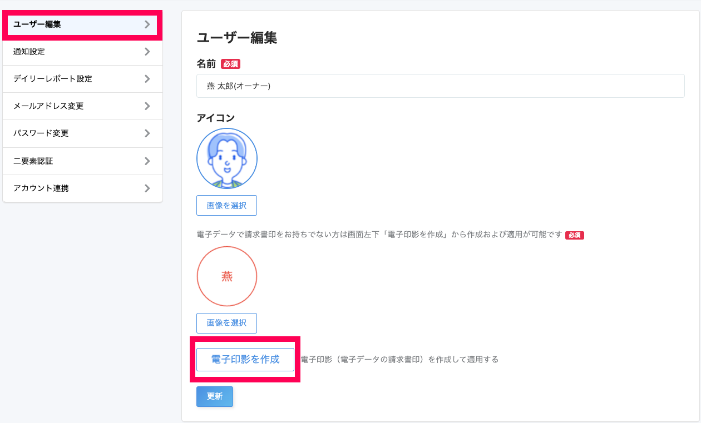The width and height of the screenshot is (701, 423).
Task: Click chevron next to 通知設定
Action: click(147, 52)
